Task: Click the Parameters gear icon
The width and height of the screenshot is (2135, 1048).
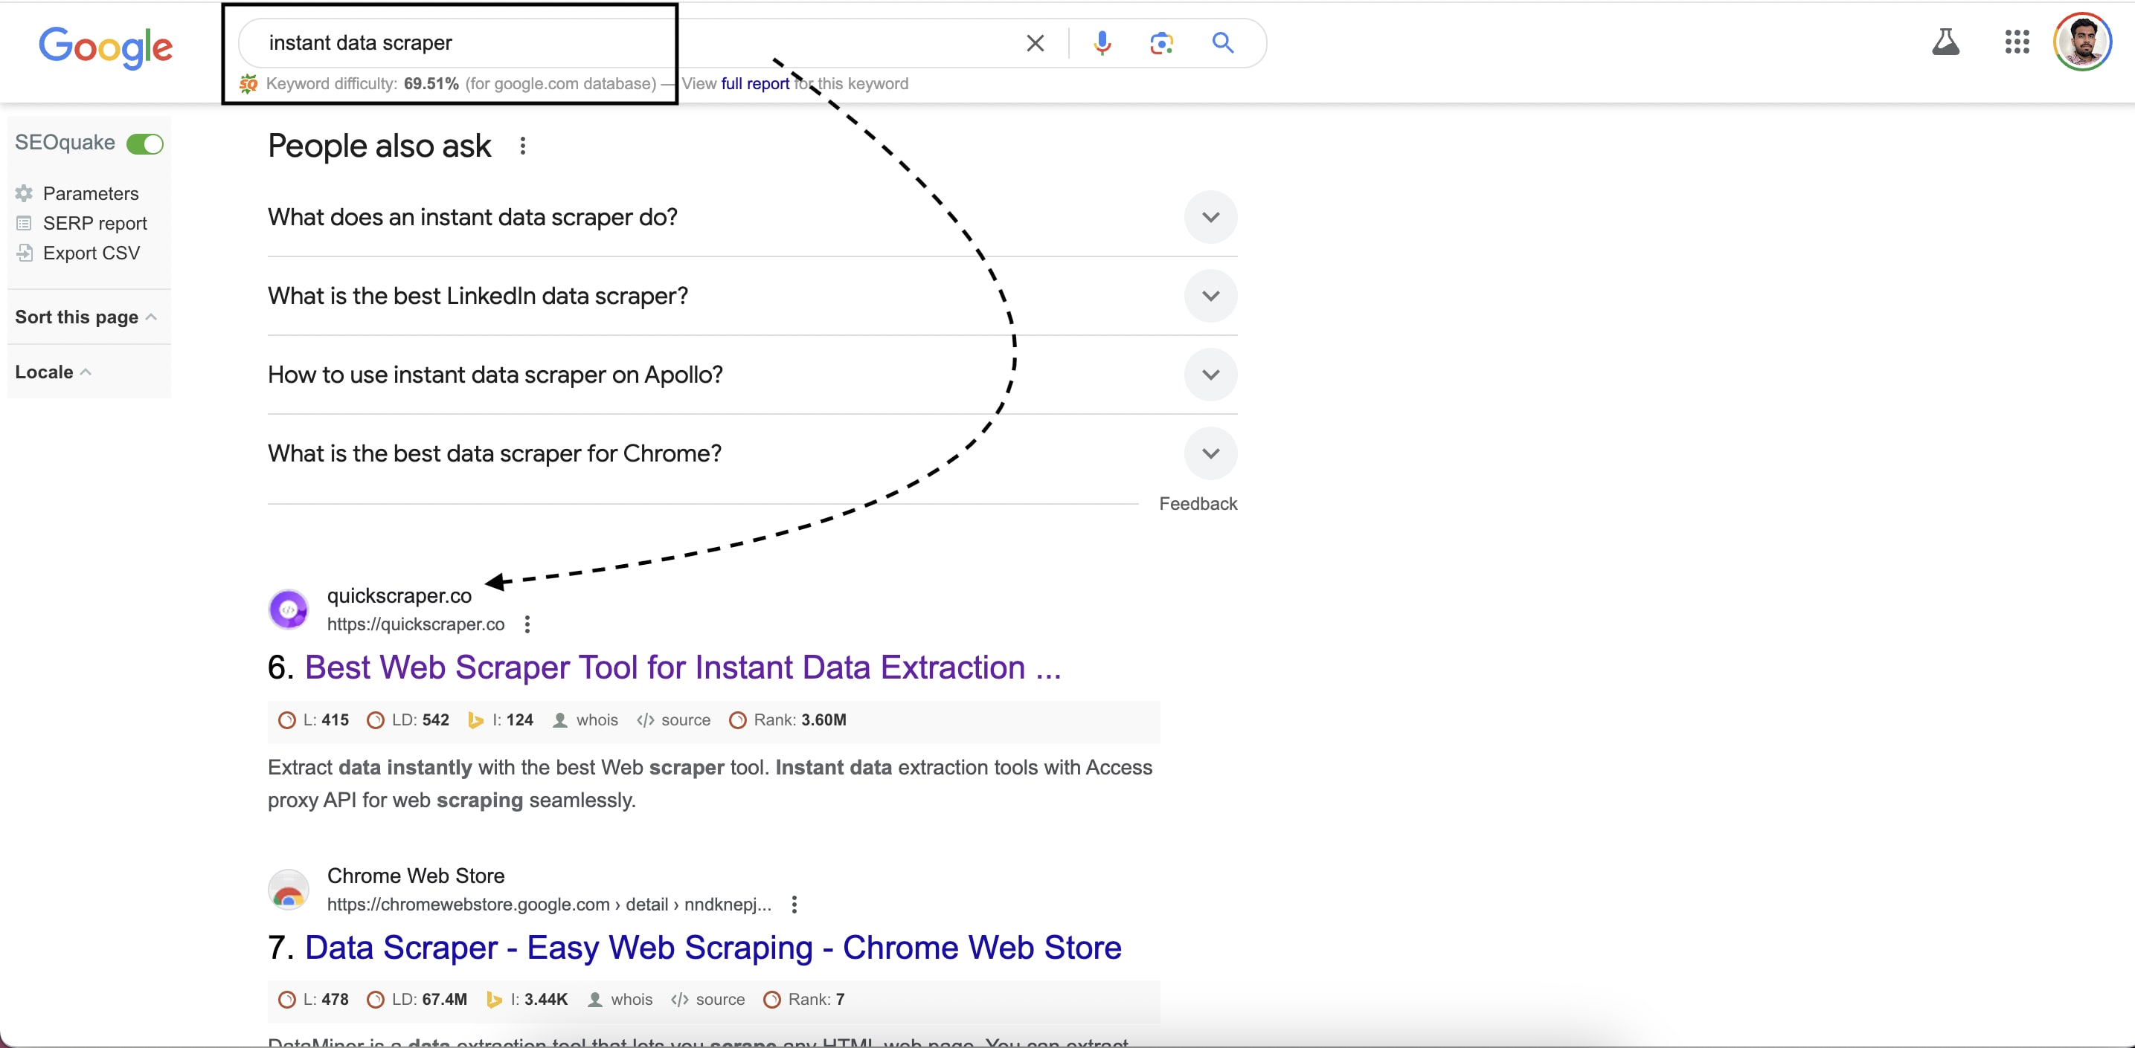Action: [x=24, y=194]
